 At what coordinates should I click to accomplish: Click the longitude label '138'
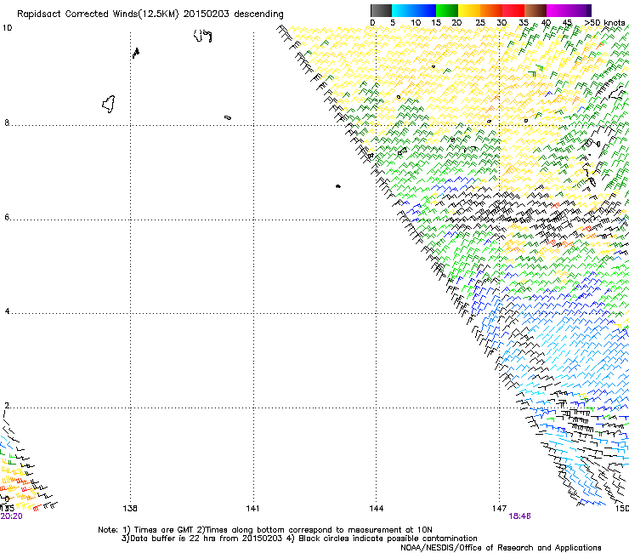tap(130, 509)
